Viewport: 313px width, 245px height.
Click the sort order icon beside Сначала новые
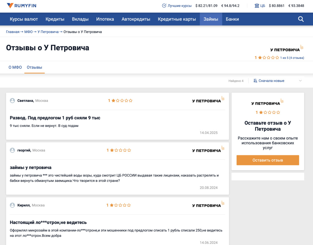point(255,81)
